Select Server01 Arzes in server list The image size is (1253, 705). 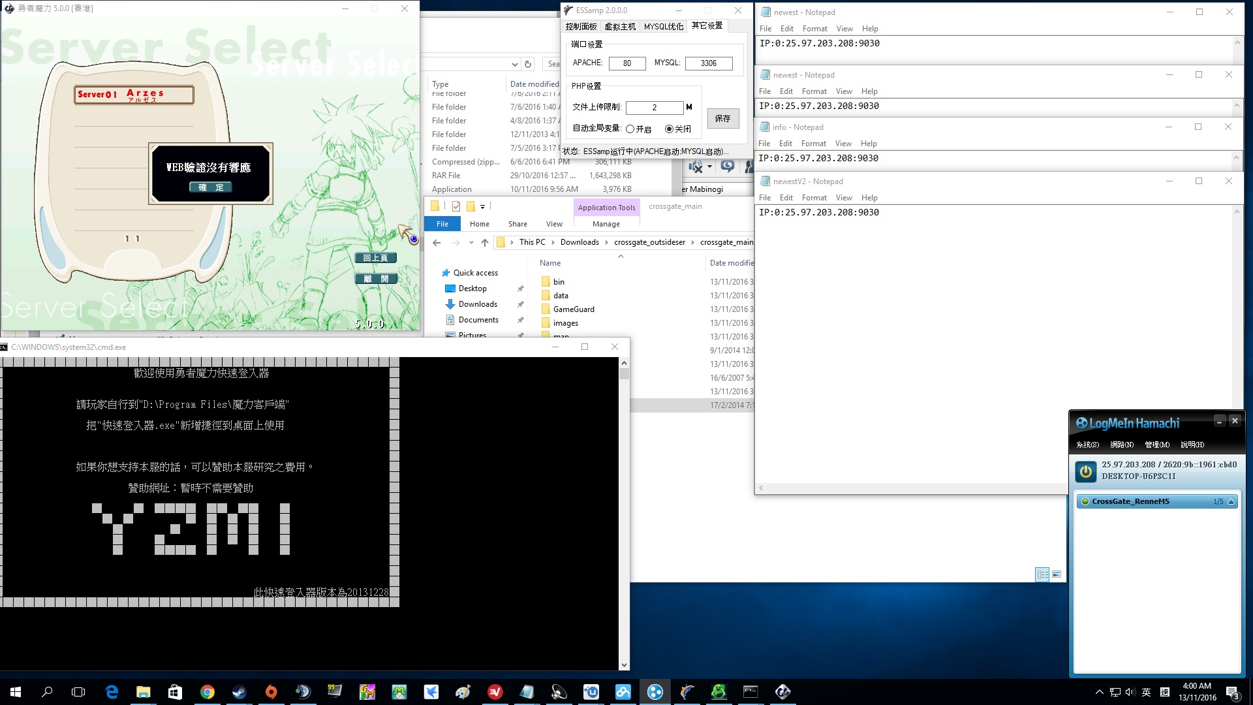(x=134, y=95)
